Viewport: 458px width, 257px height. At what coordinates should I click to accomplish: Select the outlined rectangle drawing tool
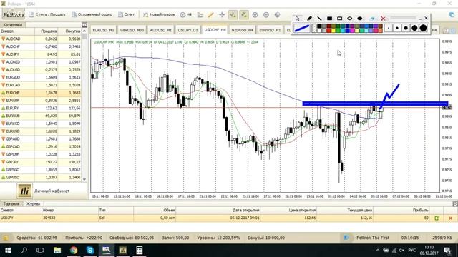point(339,19)
